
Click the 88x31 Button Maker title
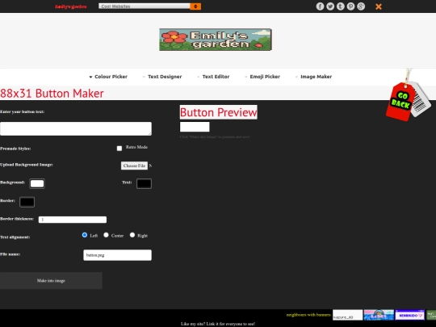tap(52, 94)
